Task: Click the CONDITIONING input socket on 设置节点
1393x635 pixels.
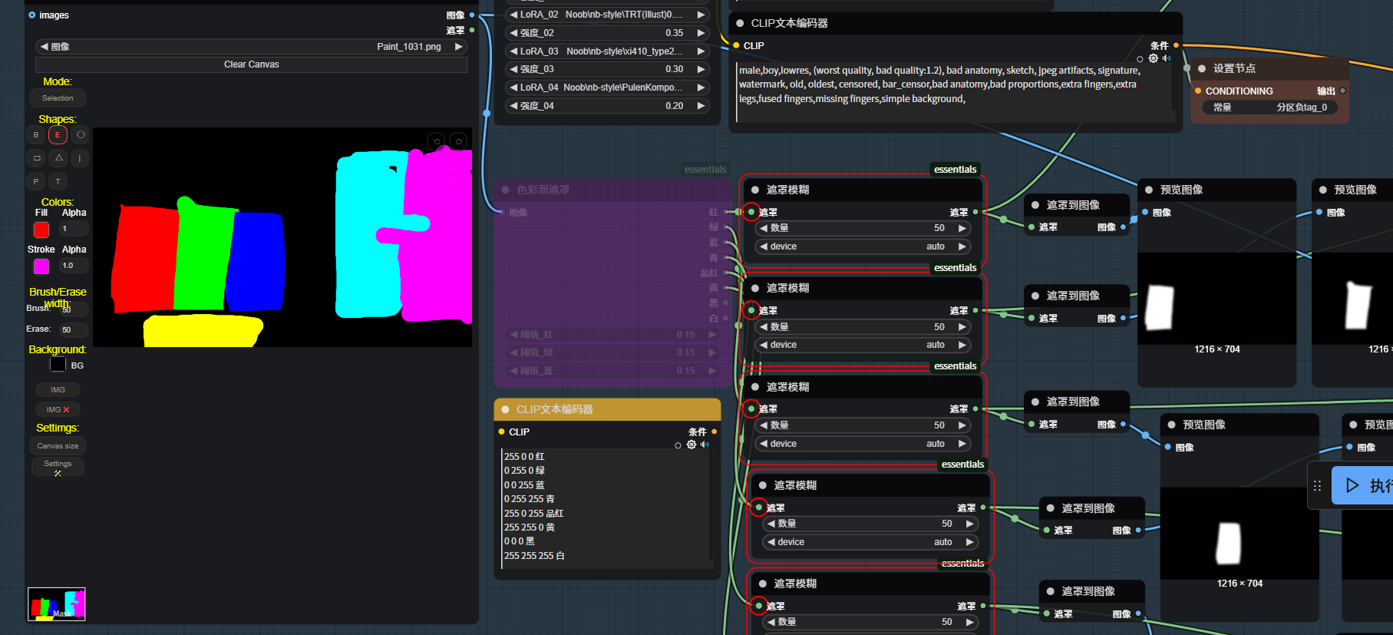Action: [1198, 91]
